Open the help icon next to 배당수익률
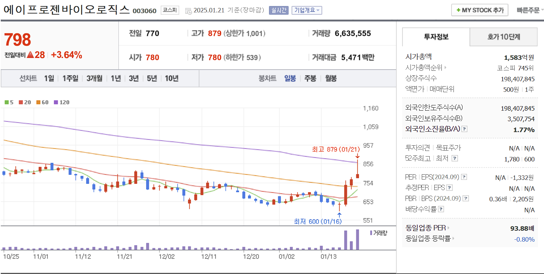544x274 pixels. (441, 209)
